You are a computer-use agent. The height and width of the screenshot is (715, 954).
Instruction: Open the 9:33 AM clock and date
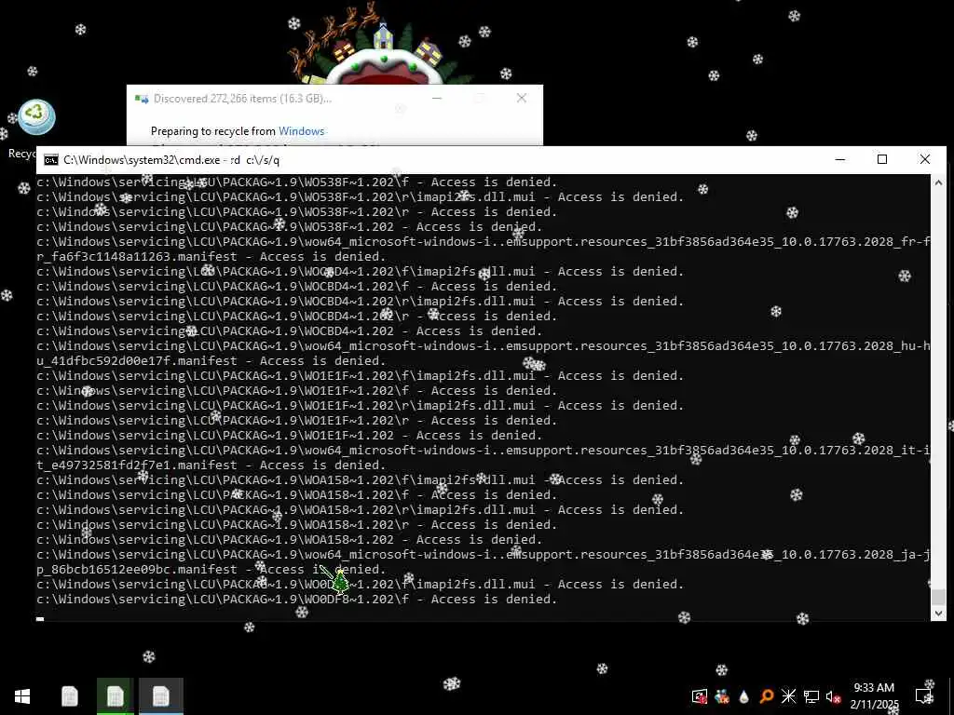[x=874, y=696]
